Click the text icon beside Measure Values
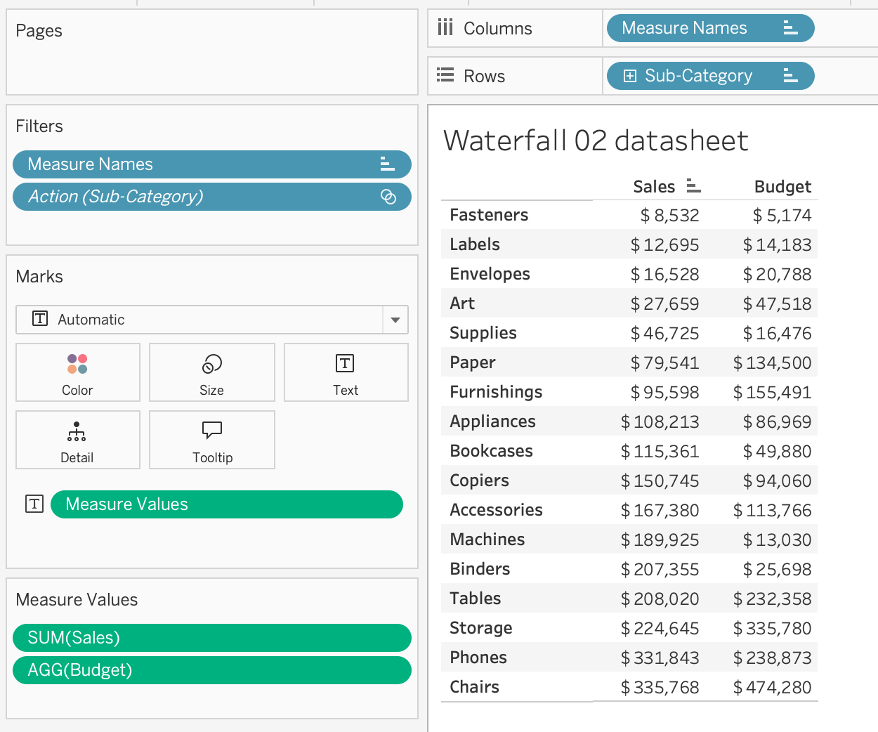 34,504
